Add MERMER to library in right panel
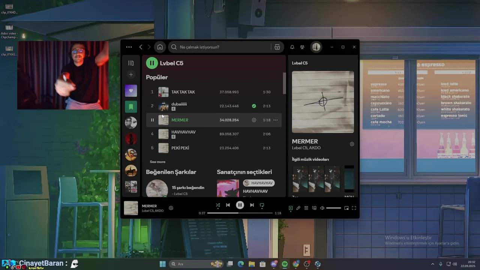Image resolution: width=480 pixels, height=270 pixels. tap(352, 144)
